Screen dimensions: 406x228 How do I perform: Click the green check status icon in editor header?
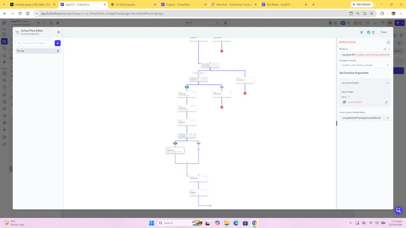pos(369,32)
